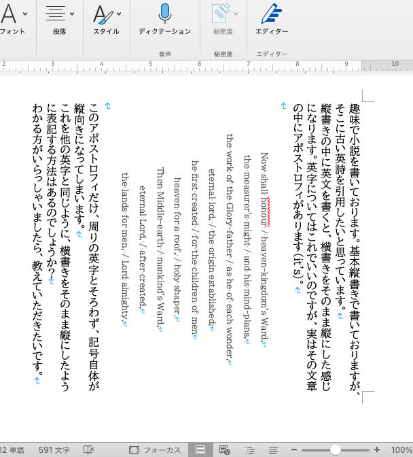
Task: Switch to outline view icon
Action: pos(249,450)
